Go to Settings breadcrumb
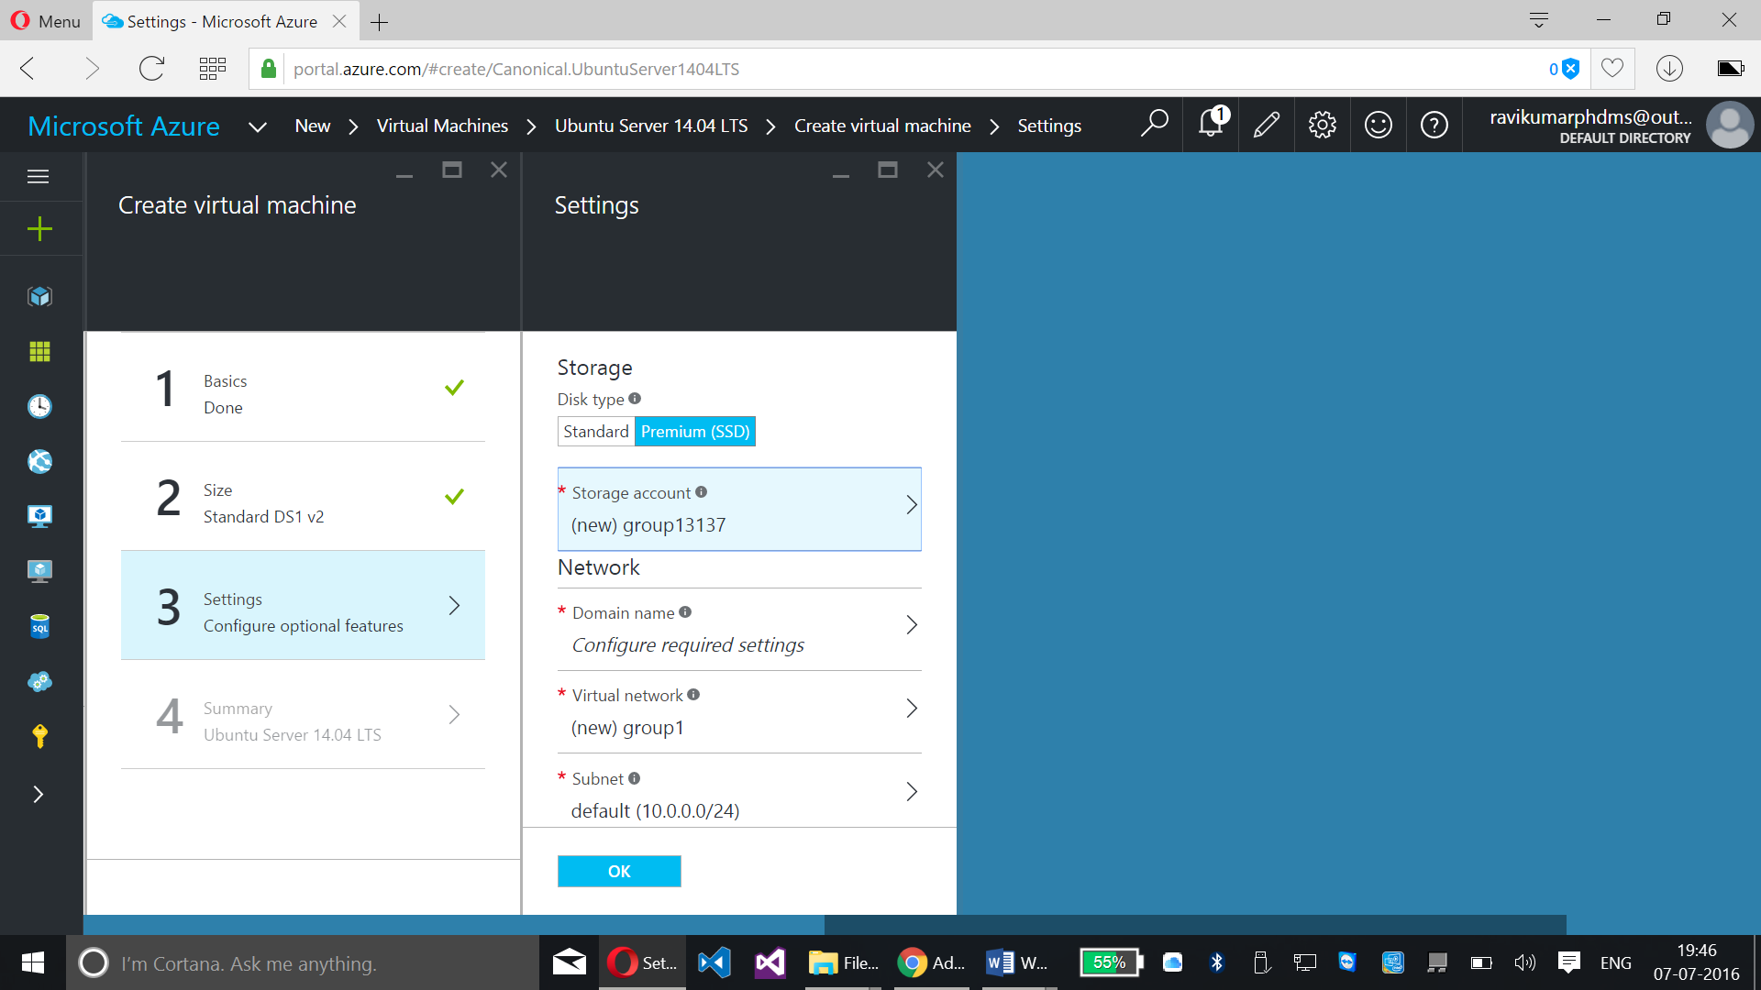This screenshot has width=1761, height=990. coord(1049,126)
